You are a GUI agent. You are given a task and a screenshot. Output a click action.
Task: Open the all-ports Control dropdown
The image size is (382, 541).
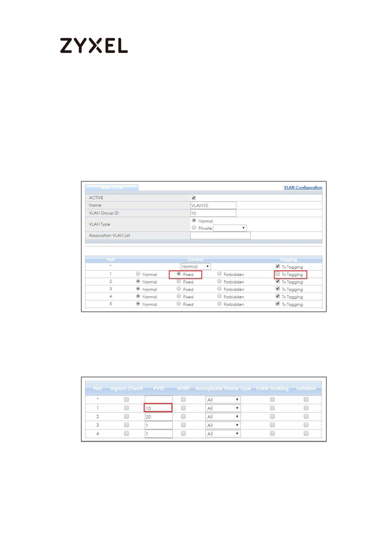click(195, 267)
